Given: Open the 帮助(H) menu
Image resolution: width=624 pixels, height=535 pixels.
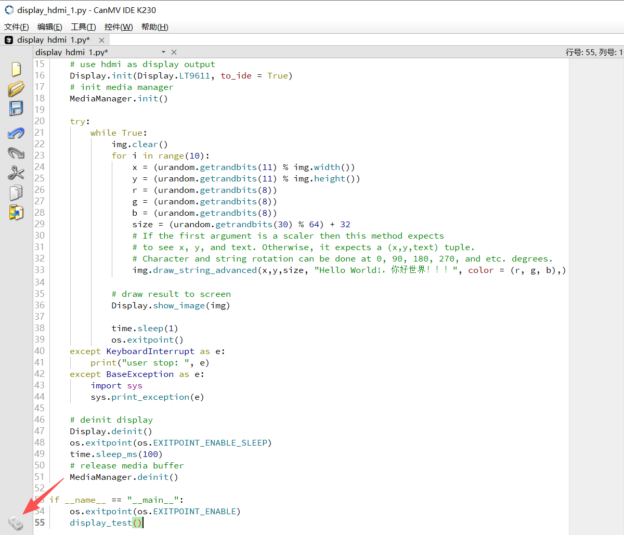Looking at the screenshot, I should 155,27.
